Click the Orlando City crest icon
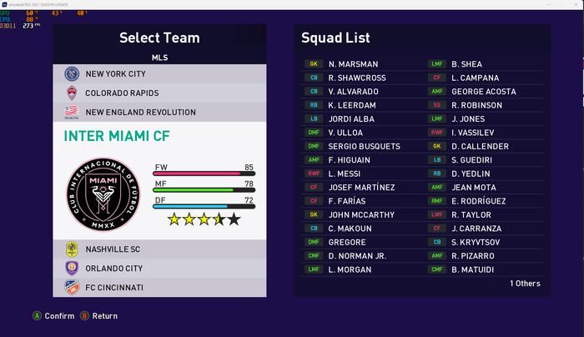 [72, 268]
